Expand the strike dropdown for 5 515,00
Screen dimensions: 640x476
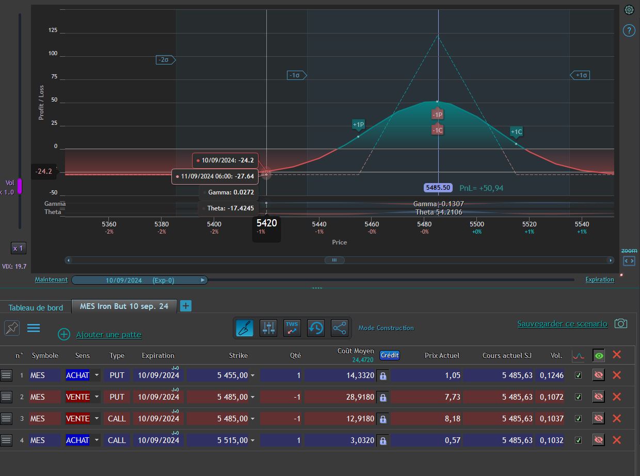click(x=252, y=440)
